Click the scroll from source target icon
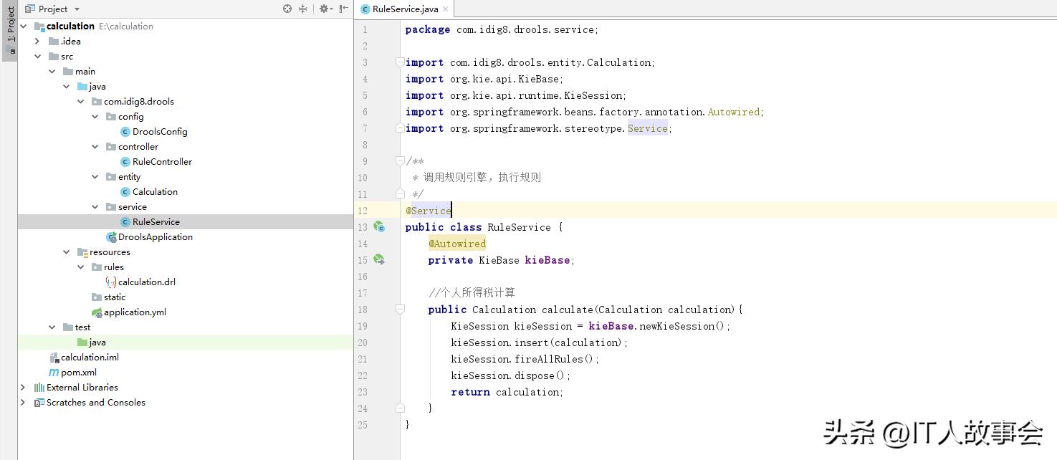This screenshot has width=1057, height=460. (x=287, y=9)
